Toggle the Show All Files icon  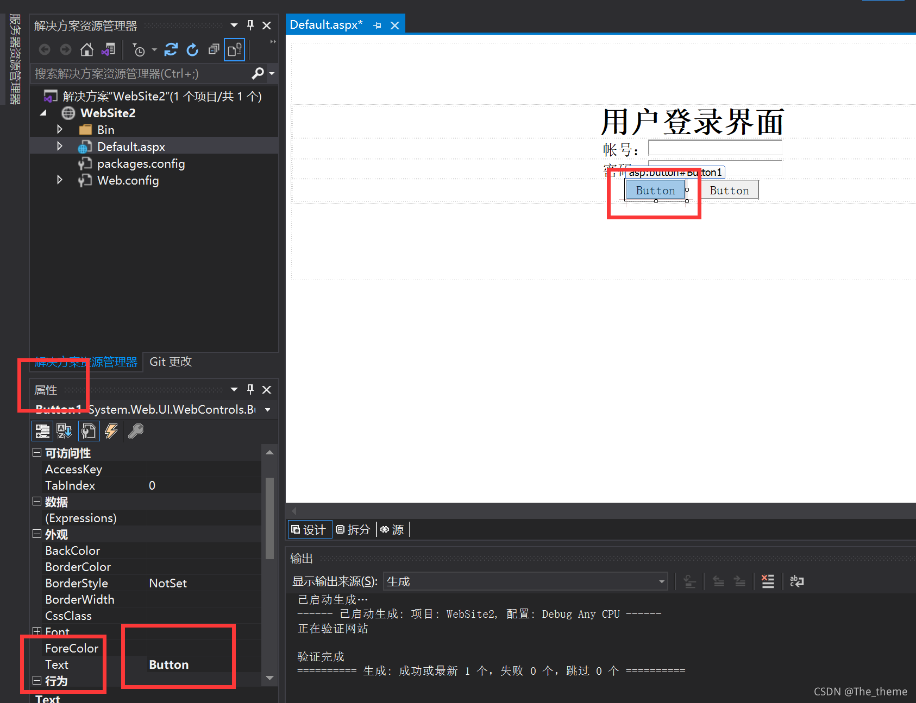235,50
